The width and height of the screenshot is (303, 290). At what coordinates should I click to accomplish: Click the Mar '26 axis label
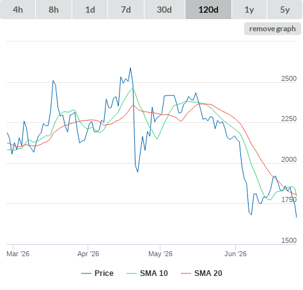coord(18,254)
